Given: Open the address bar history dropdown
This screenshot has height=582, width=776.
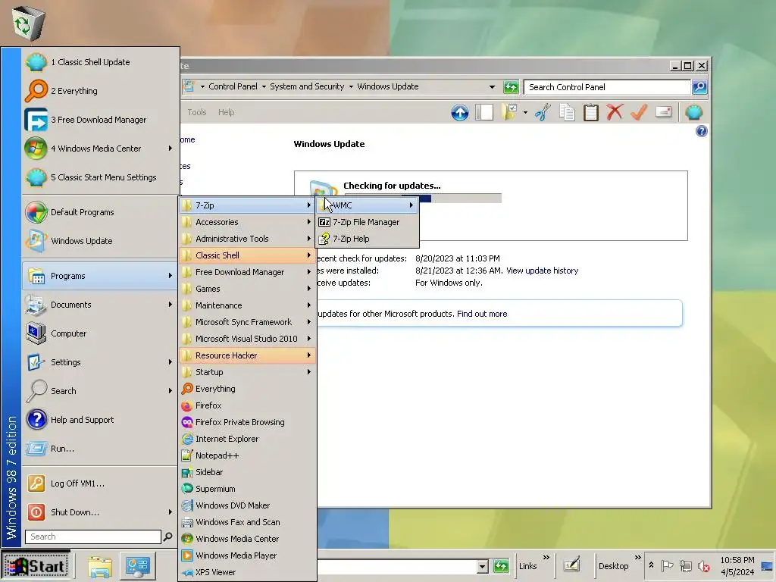Looking at the screenshot, I should click(x=492, y=87).
